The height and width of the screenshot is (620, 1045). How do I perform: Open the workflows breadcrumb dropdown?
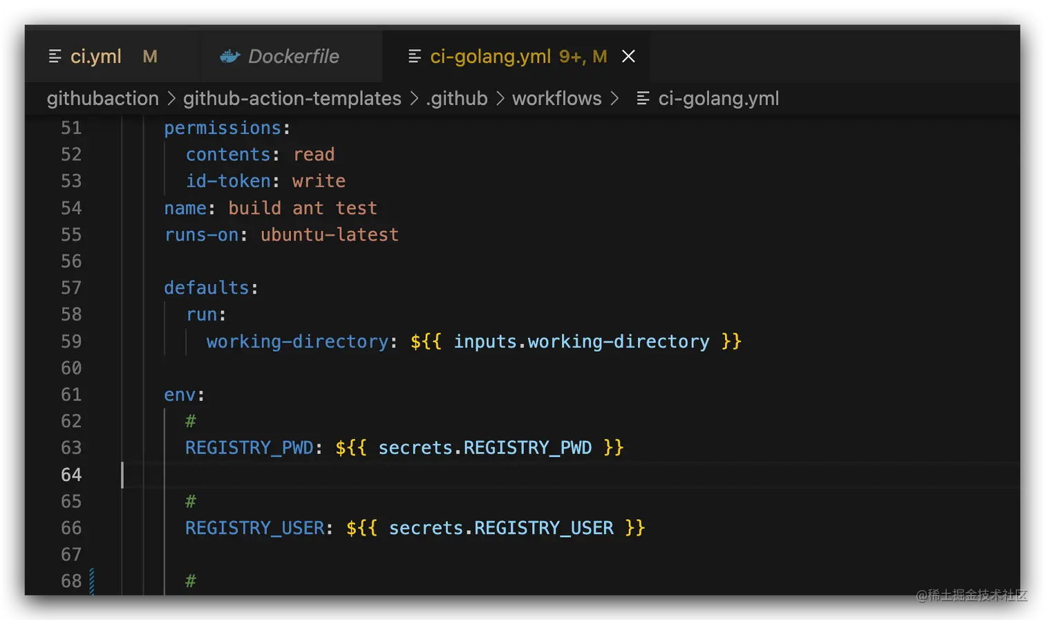coord(556,98)
